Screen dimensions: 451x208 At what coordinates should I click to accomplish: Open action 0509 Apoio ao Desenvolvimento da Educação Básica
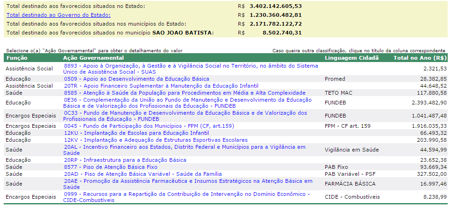coord(136,79)
